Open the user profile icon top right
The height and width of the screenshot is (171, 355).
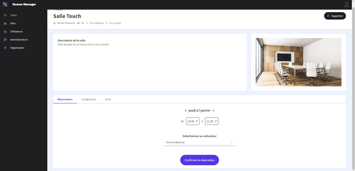pyautogui.click(x=346, y=5)
